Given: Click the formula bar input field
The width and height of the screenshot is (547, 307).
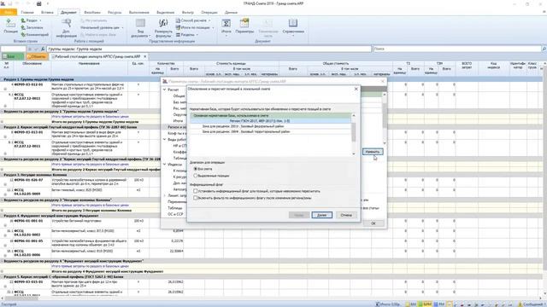Looking at the screenshot, I should click(x=209, y=49).
